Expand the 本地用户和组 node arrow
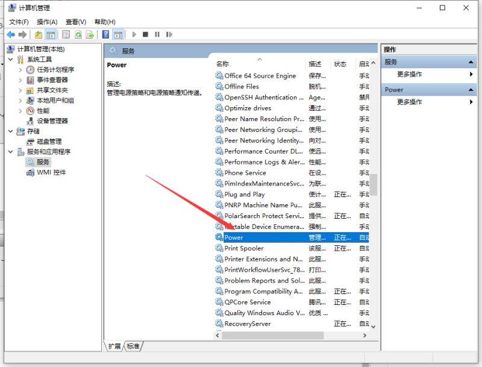Screen dimensions: 482x367 pos(20,101)
